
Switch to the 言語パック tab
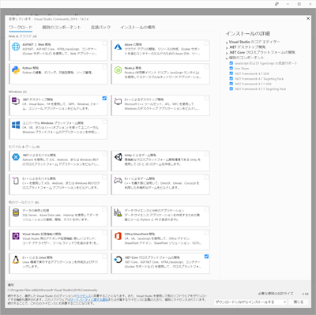[x=101, y=27]
